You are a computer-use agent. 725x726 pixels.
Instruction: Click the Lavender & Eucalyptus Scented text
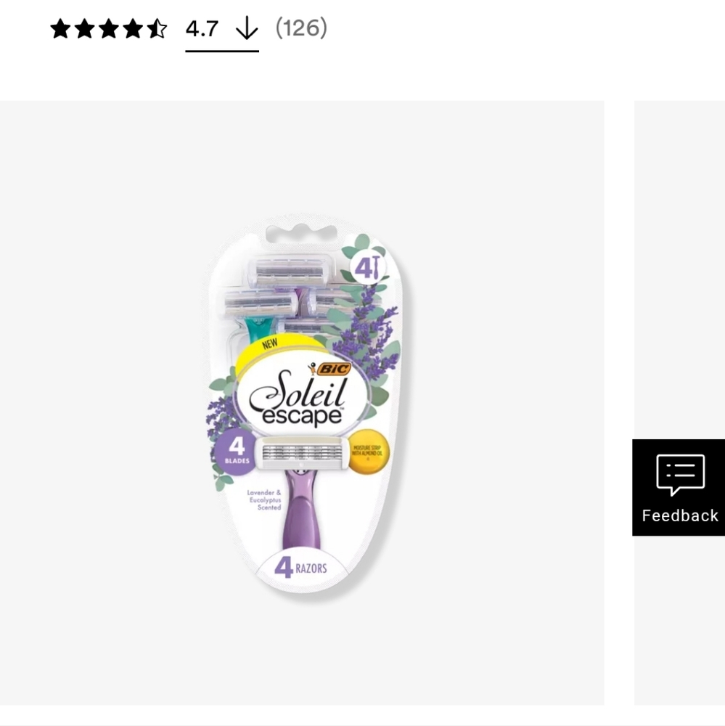(264, 500)
